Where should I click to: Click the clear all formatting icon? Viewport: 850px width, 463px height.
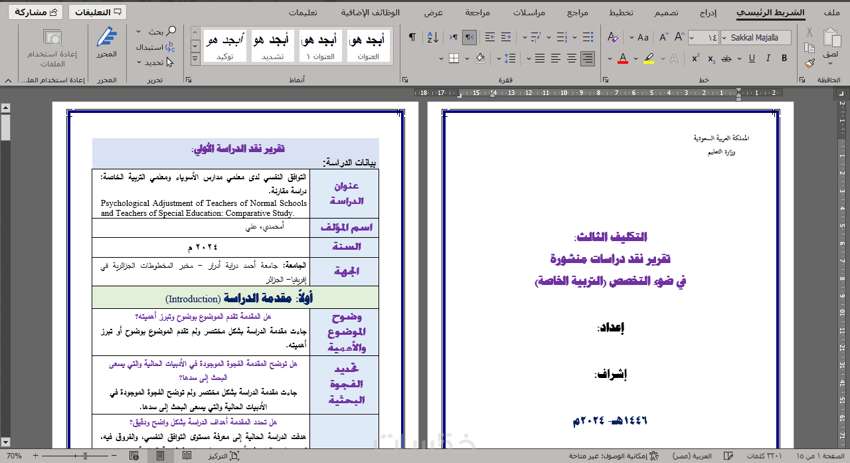612,37
